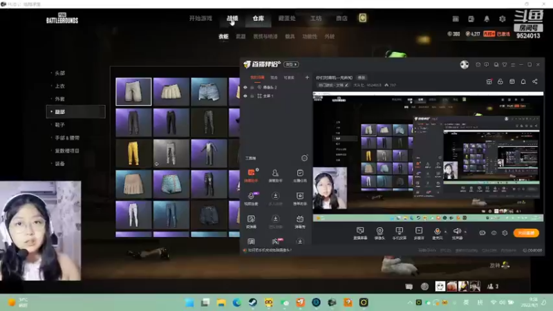The height and width of the screenshot is (311, 553).
Task: Select the tan pleated skirt thumbnail
Action: (133, 184)
